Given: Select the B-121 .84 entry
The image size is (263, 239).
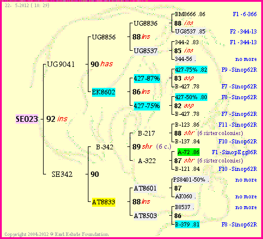Looking at the screenshot, I should pyautogui.click(x=187, y=169).
